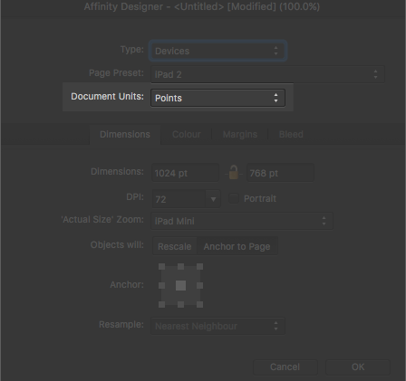The width and height of the screenshot is (406, 381).
Task: Select the top-left anchor point
Action: tap(161, 266)
